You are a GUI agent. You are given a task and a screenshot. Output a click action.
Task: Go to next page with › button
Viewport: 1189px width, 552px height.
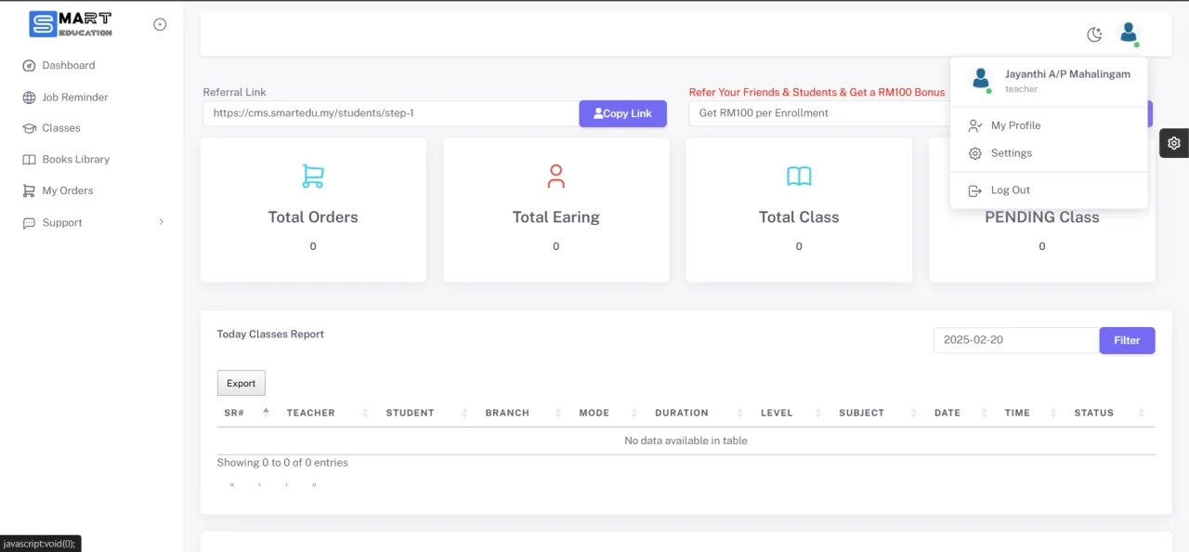tap(286, 485)
